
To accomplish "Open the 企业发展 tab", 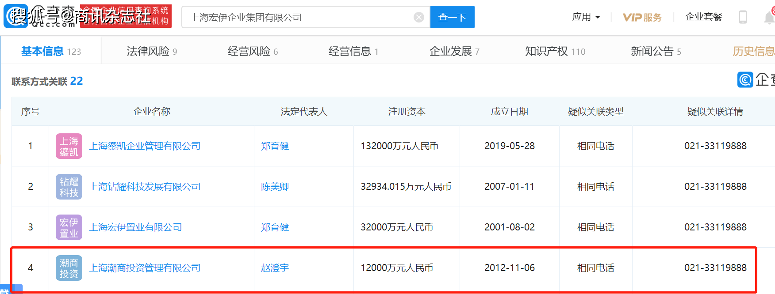I will (454, 51).
